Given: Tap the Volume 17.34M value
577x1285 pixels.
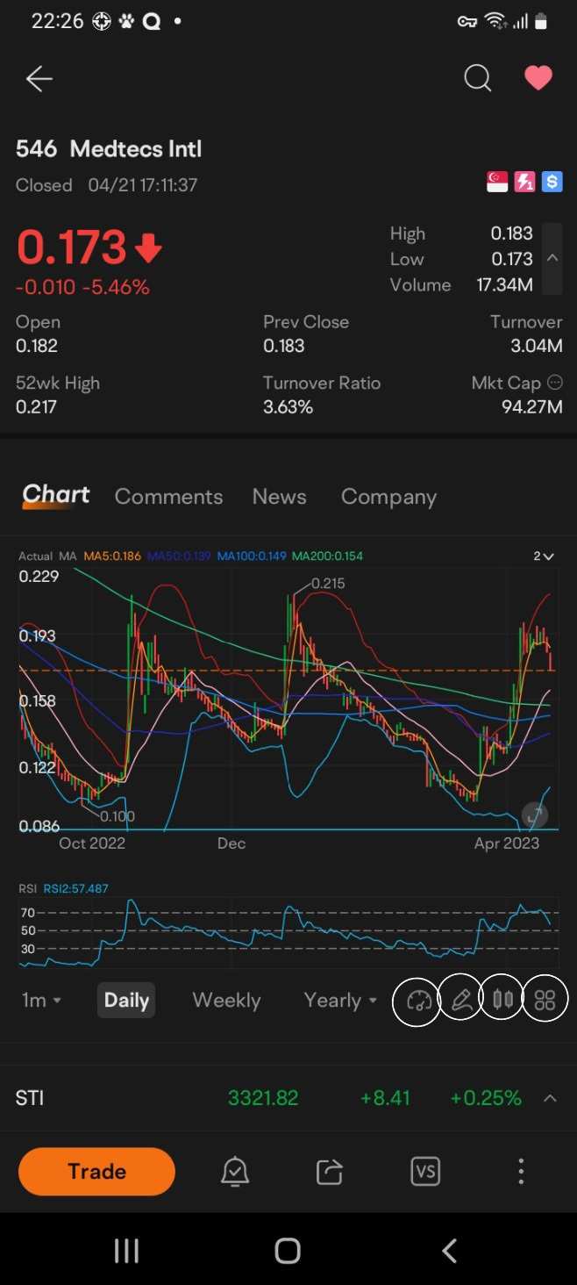Looking at the screenshot, I should 505,284.
